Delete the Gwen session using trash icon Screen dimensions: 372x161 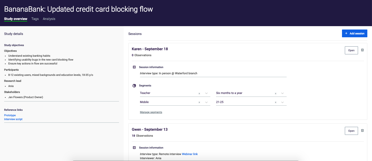click(x=362, y=131)
